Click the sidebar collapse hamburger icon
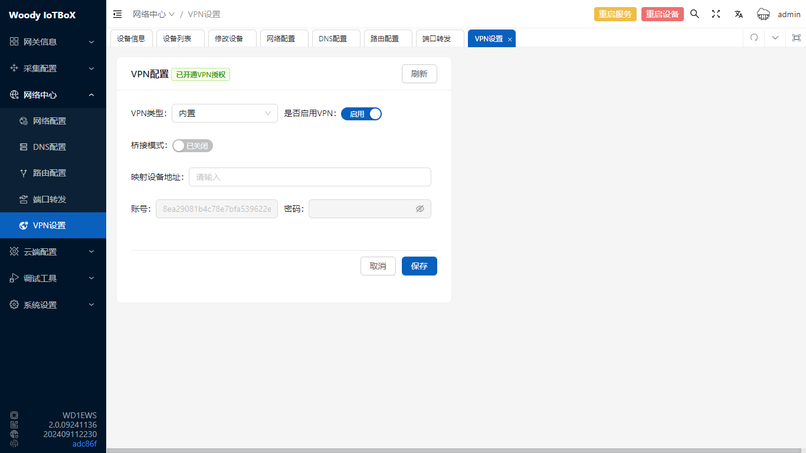 click(117, 14)
